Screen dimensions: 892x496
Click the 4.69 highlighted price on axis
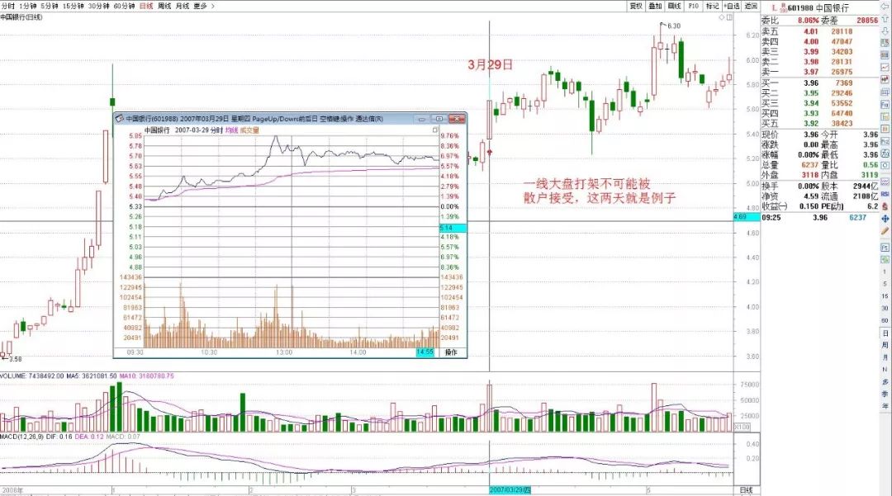746,217
